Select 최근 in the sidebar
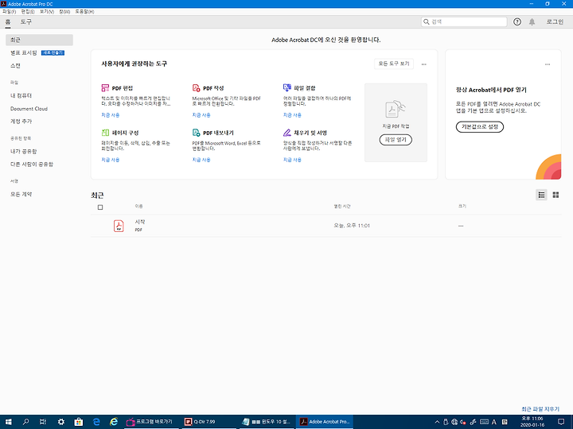Viewport: 573px width, 429px height. tap(39, 40)
